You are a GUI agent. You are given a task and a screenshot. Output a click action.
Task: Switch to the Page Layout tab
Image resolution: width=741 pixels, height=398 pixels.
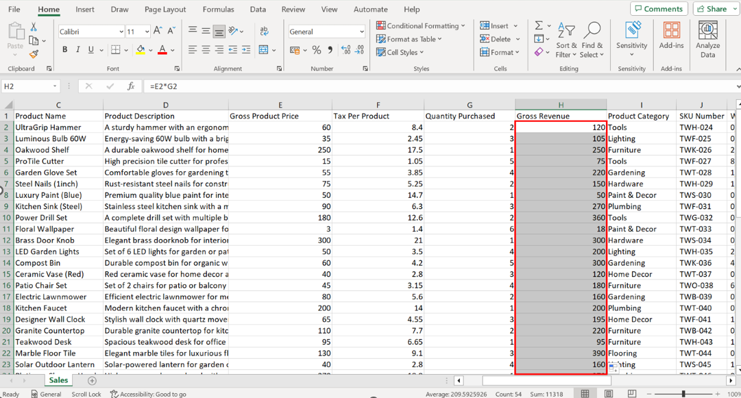tap(165, 10)
